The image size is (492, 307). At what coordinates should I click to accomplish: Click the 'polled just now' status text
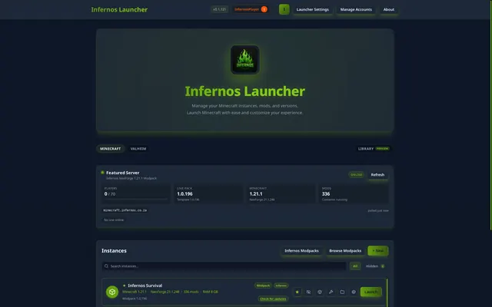click(378, 210)
